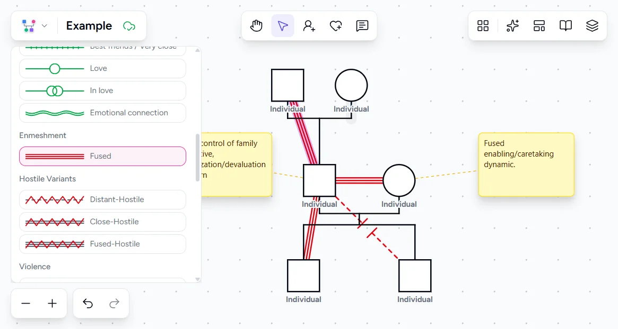
Task: Click the Enmeshment section heading
Action: tap(42, 135)
